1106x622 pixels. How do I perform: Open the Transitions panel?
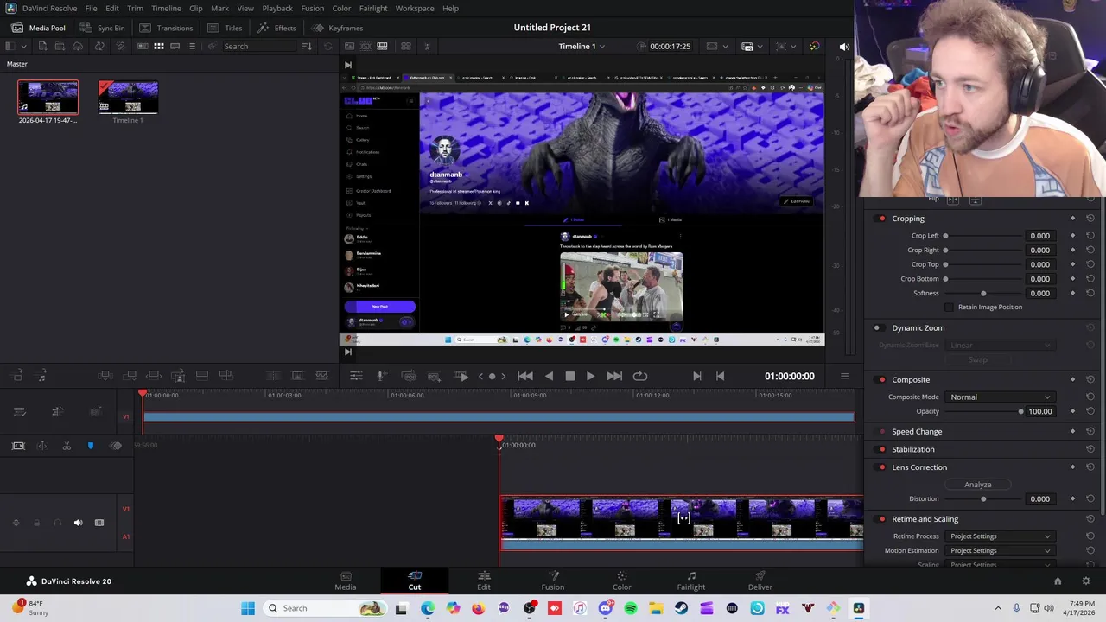[166, 28]
